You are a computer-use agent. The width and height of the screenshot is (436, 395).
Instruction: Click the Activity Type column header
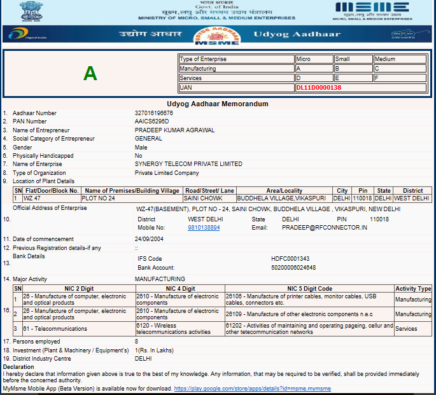pos(413,289)
